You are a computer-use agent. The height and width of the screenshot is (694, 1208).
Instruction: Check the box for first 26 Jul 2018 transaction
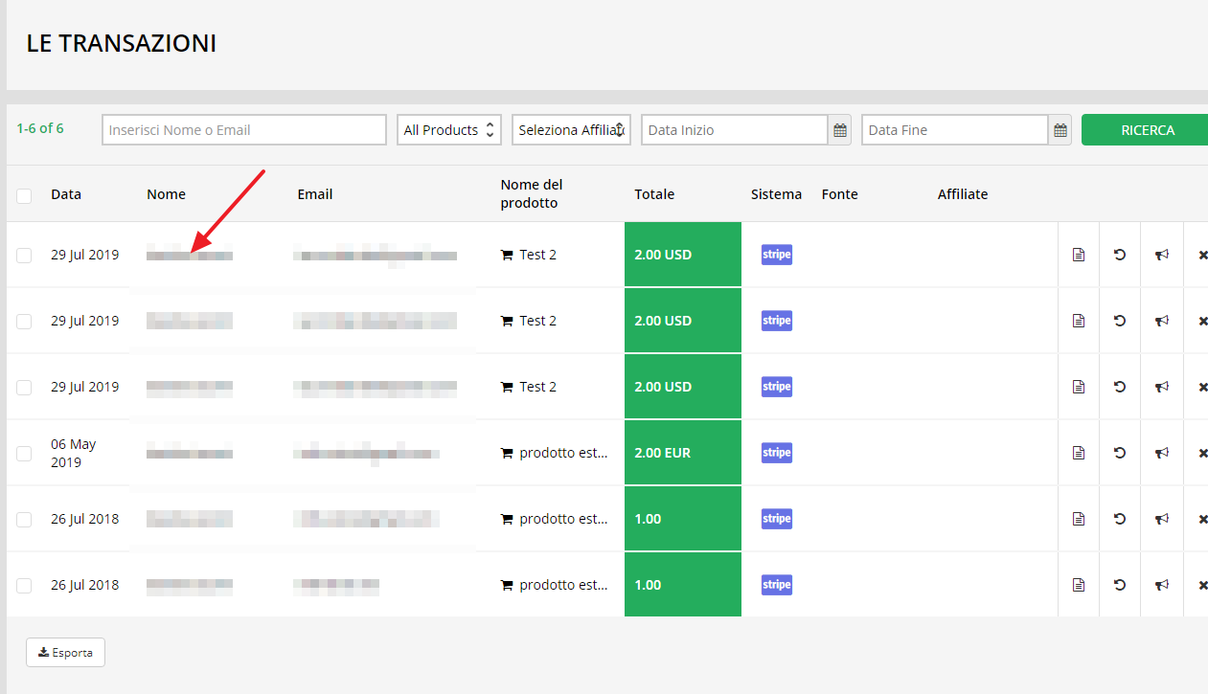[24, 519]
